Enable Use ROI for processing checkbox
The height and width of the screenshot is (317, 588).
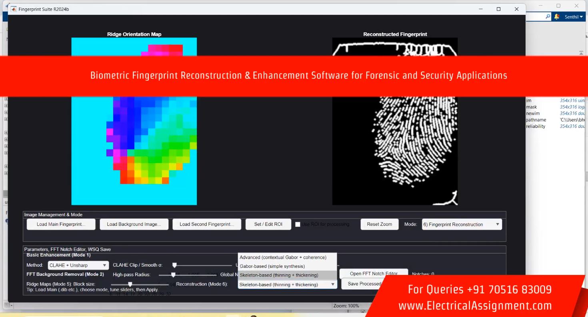pyautogui.click(x=298, y=224)
